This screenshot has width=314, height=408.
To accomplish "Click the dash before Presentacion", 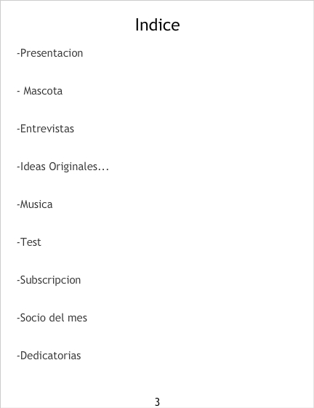I will 18,54.
